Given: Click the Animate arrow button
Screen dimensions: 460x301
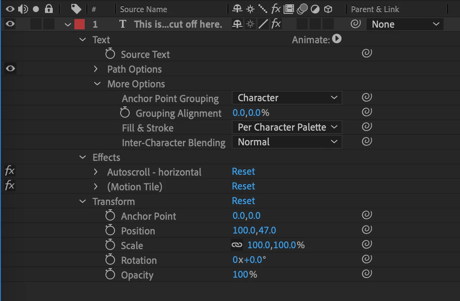Looking at the screenshot, I should (337, 39).
